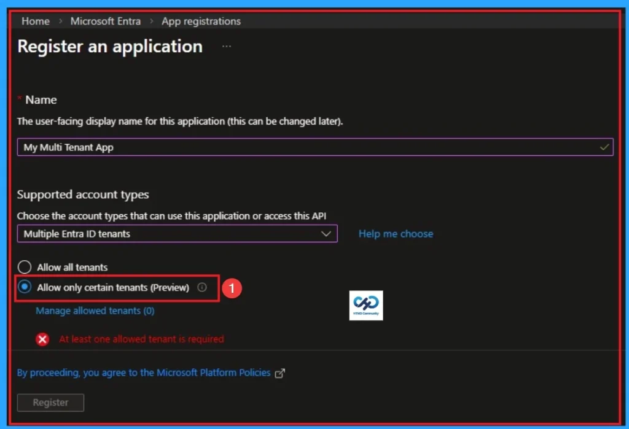Click the red error icon near the tenant warning
The width and height of the screenshot is (629, 429).
point(42,339)
